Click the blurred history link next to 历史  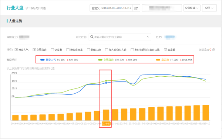click(170, 37)
